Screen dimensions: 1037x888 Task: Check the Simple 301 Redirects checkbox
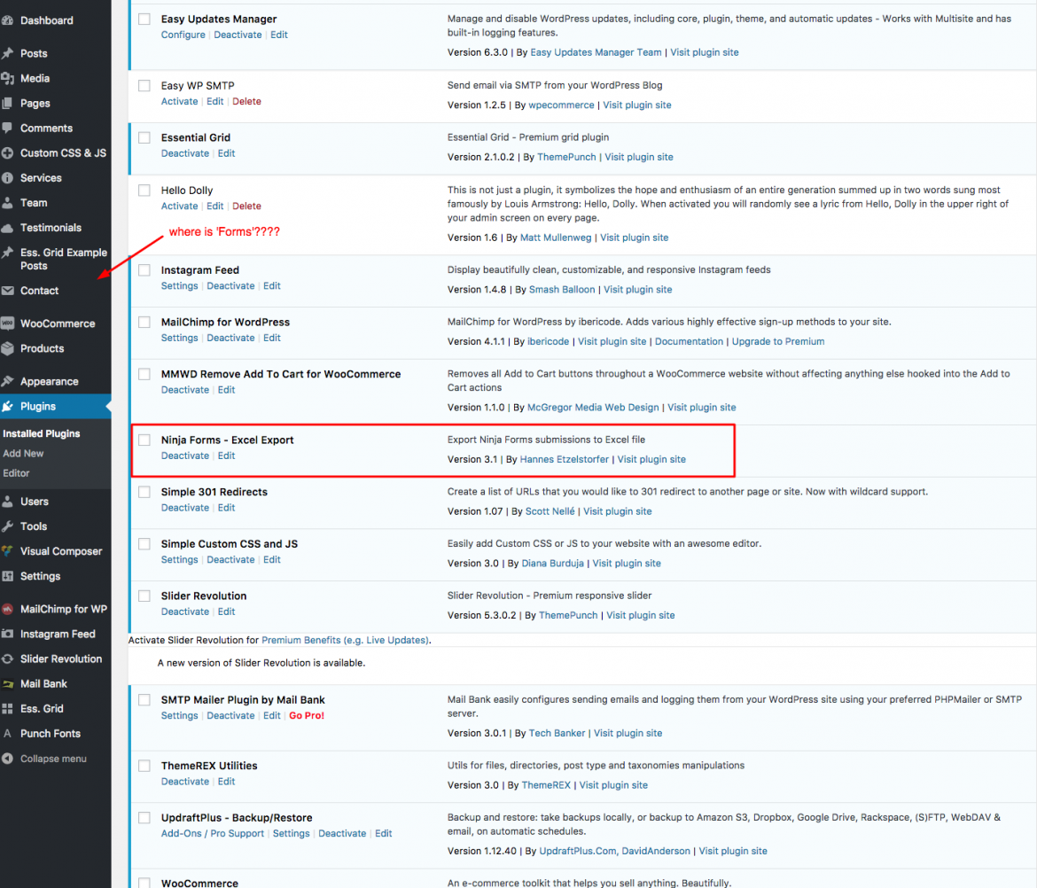tap(144, 492)
